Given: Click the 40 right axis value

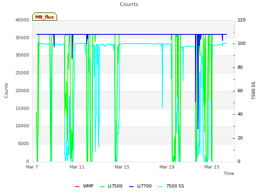Looking at the screenshot, I should click(240, 114).
